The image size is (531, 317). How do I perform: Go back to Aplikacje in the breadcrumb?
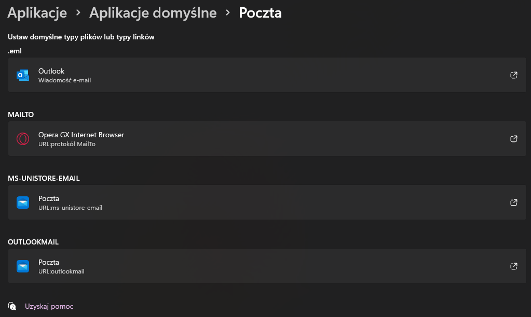(x=37, y=13)
